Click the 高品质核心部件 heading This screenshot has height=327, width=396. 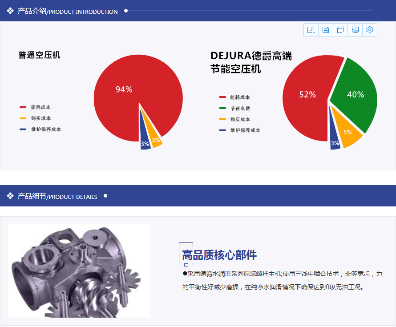(x=219, y=255)
